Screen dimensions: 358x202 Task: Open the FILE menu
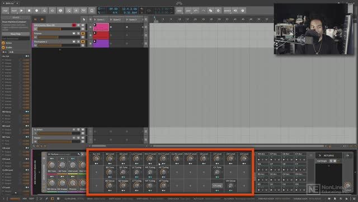pos(5,11)
